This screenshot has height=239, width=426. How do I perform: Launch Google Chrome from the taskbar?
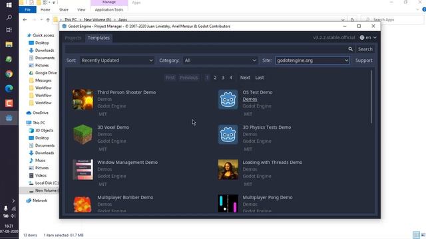click(9, 74)
